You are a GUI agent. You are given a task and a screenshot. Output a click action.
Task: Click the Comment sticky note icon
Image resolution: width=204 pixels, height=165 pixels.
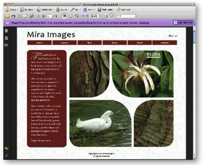(x=118, y=9)
